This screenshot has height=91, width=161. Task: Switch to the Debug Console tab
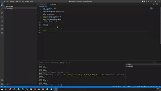[54, 62]
